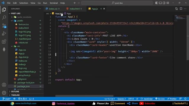Open the Run menu

(x=45, y=3)
